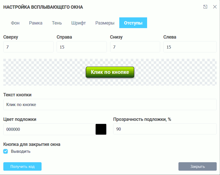Switch to the Фон tab

coord(15,23)
